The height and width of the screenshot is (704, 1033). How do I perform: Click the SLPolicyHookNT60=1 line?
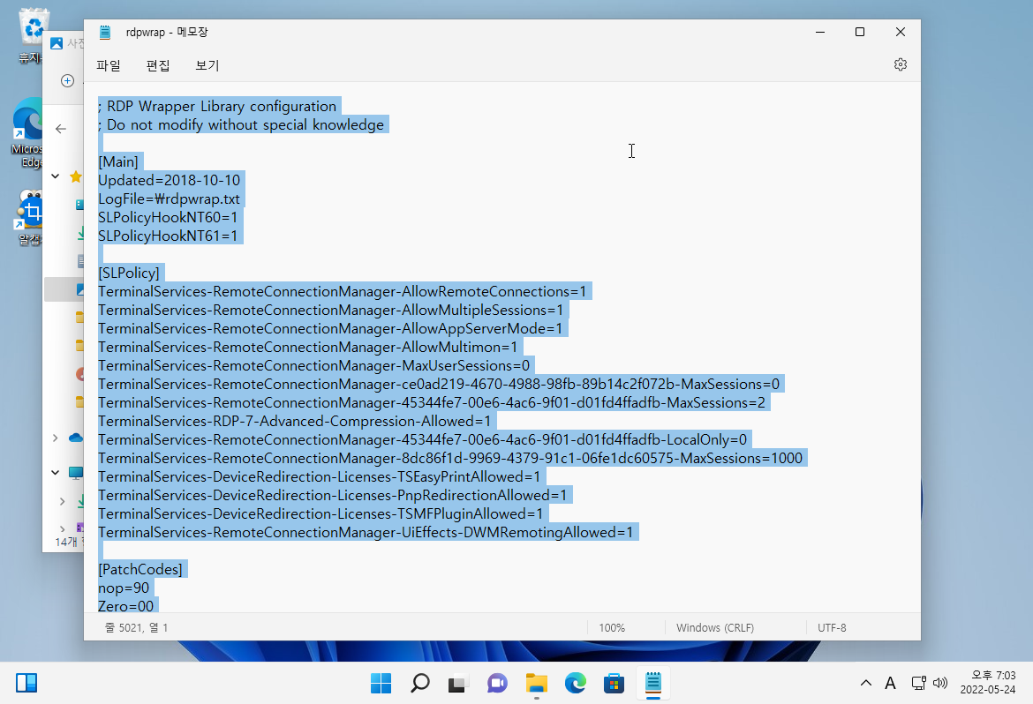[x=168, y=217]
